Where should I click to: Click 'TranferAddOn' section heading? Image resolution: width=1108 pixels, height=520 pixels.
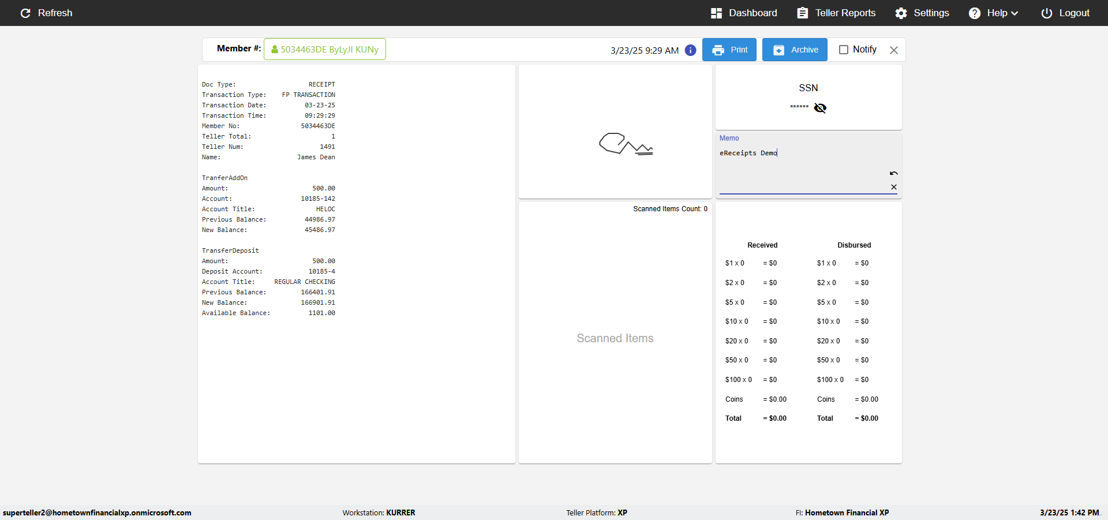(224, 178)
